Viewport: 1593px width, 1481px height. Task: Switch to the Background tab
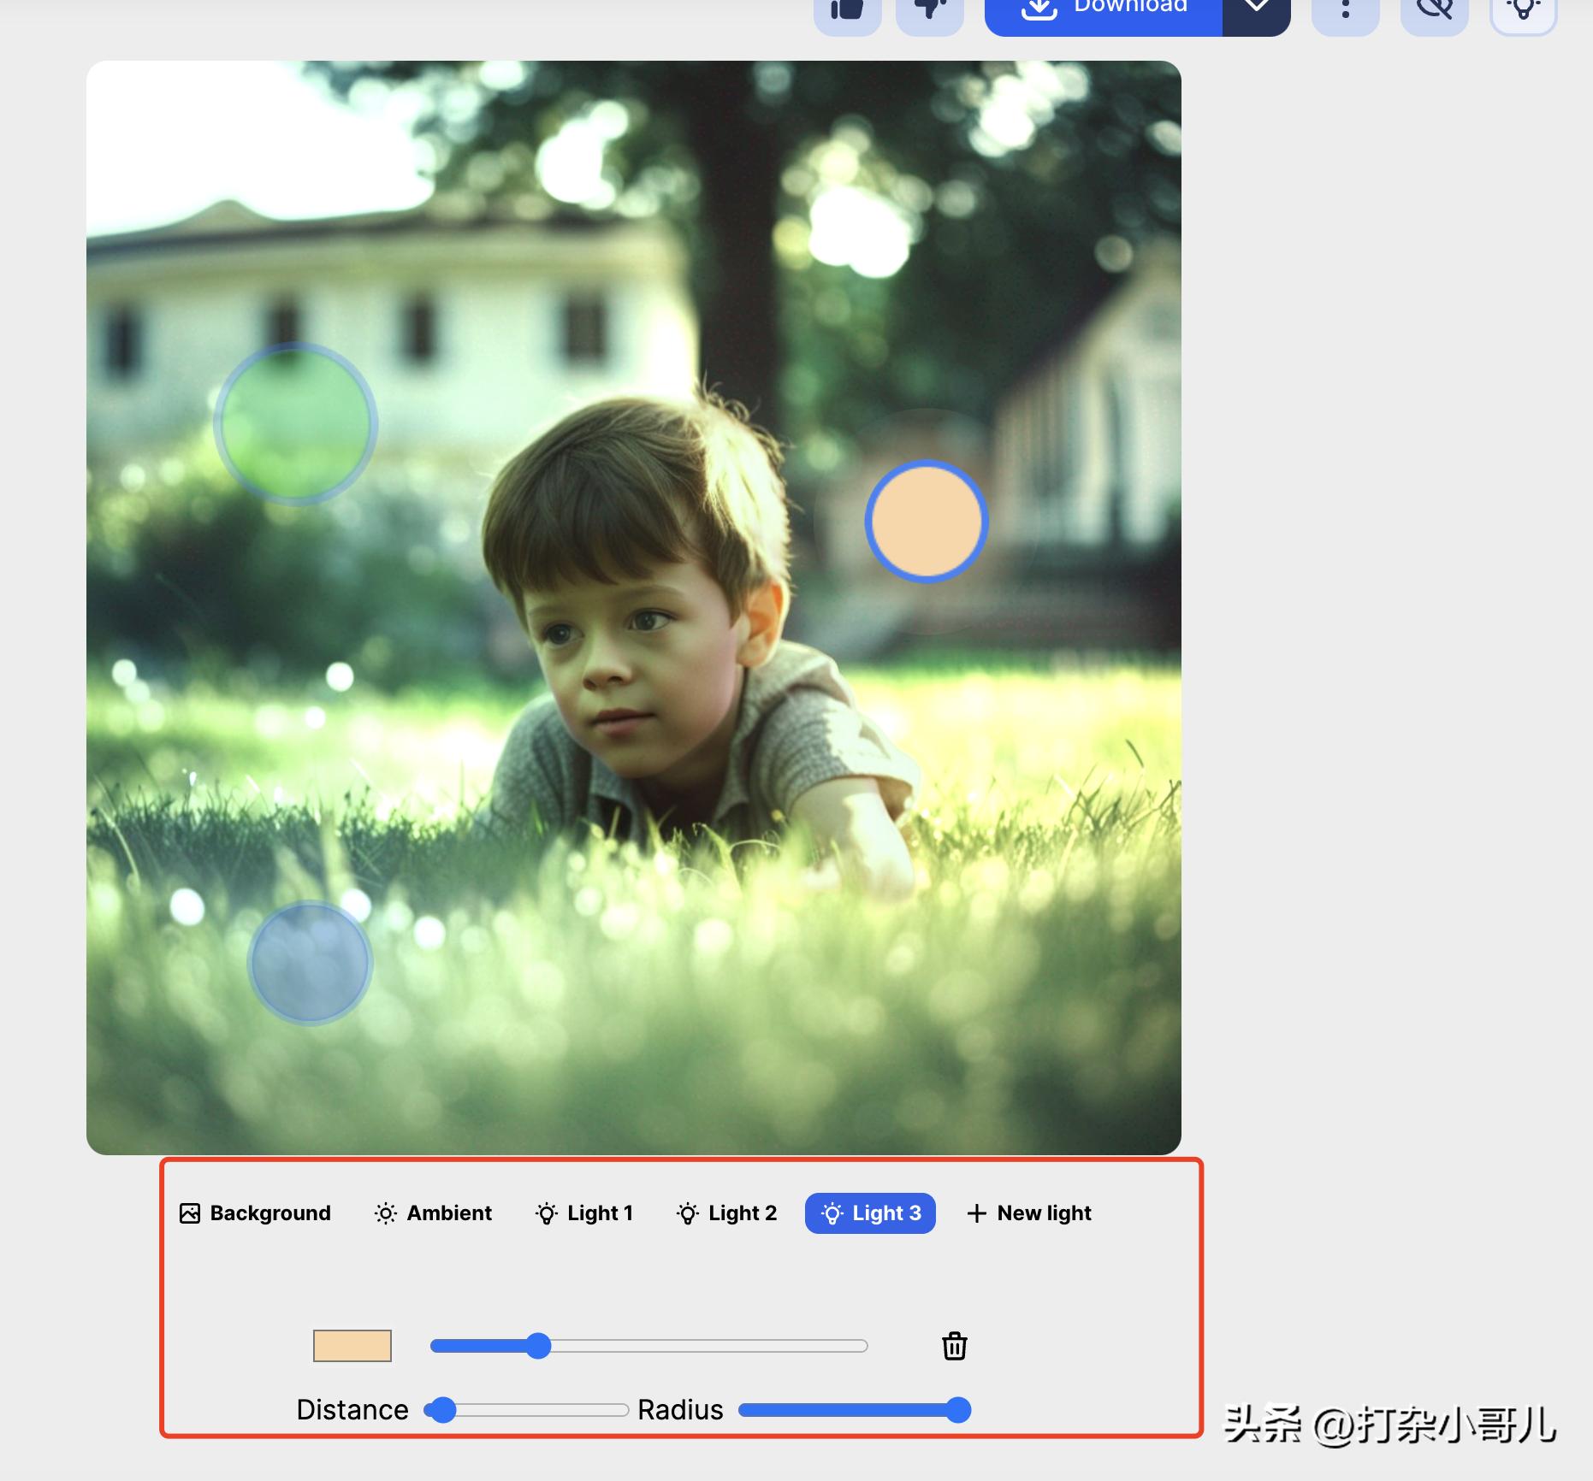click(x=255, y=1213)
